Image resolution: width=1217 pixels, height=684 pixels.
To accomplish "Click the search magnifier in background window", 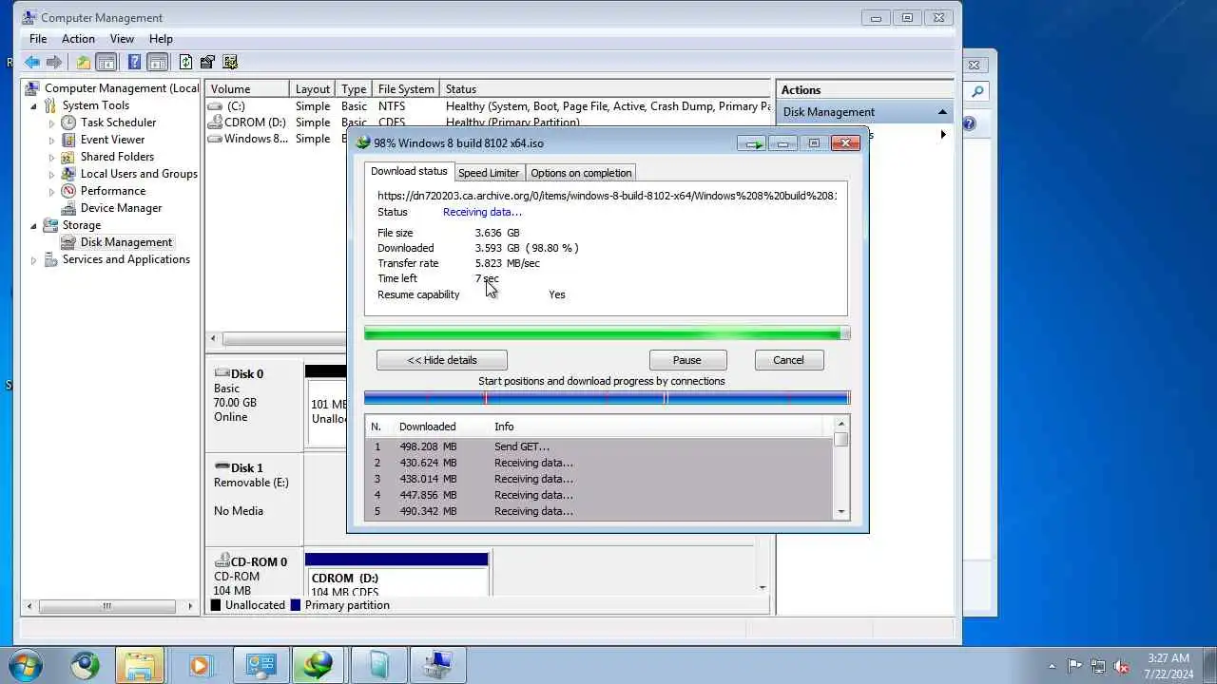I will [x=976, y=92].
